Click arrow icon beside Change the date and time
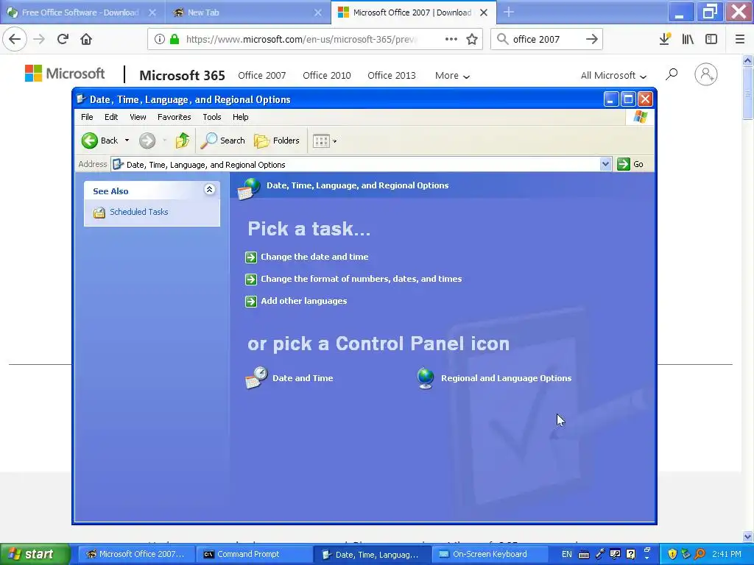 [251, 257]
